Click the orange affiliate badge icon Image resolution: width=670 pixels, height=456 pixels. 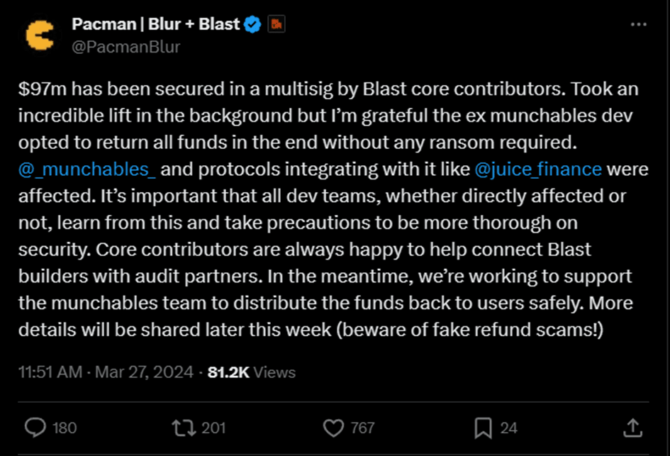pos(276,25)
